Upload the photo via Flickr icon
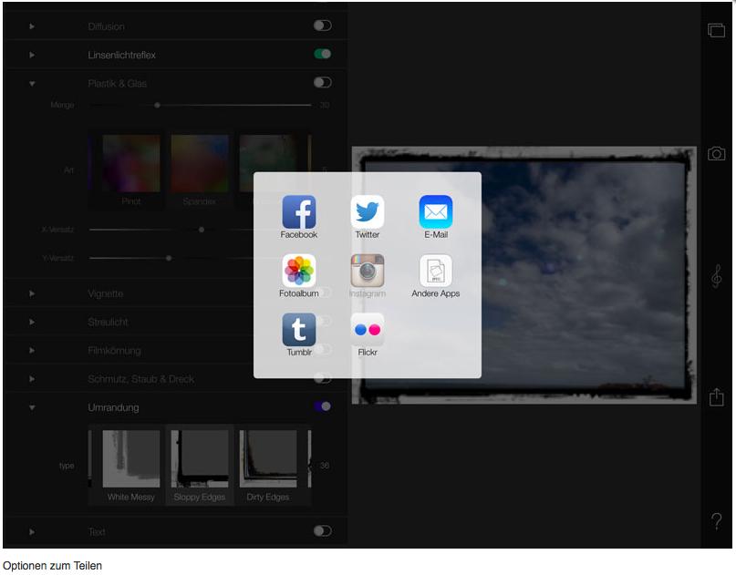Viewport: 736px width, 575px height. click(367, 330)
